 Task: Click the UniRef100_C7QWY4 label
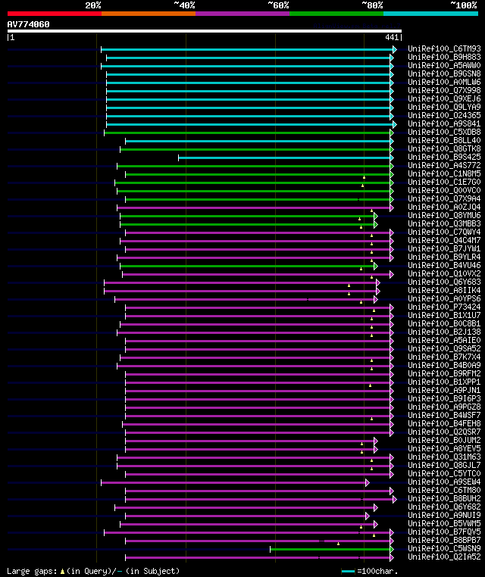(x=444, y=232)
